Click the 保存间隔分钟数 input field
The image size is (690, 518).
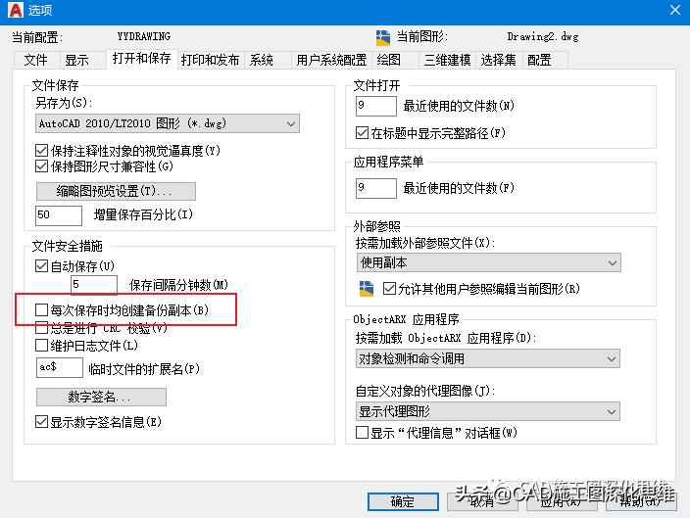coord(94,285)
